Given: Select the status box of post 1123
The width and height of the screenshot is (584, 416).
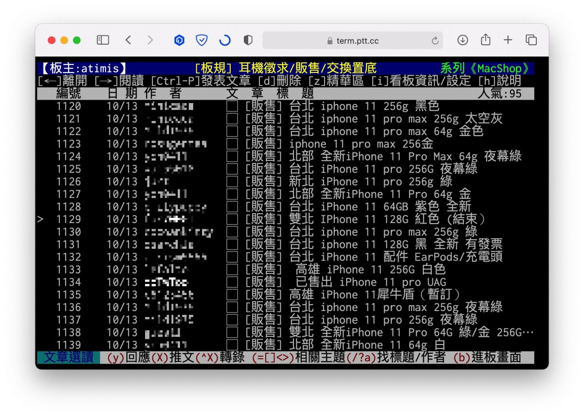Looking at the screenshot, I should (232, 144).
